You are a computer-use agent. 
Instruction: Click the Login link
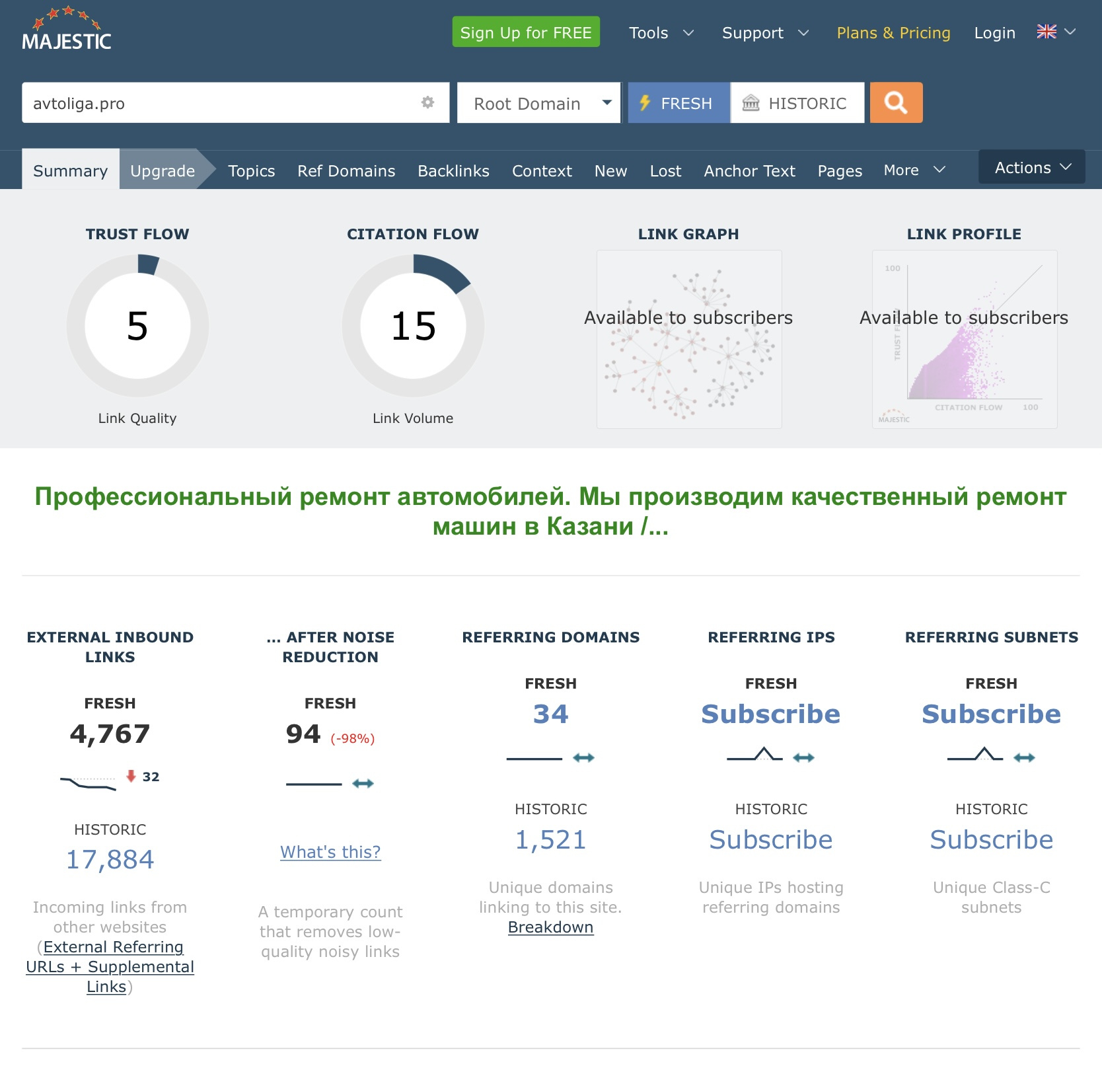994,32
